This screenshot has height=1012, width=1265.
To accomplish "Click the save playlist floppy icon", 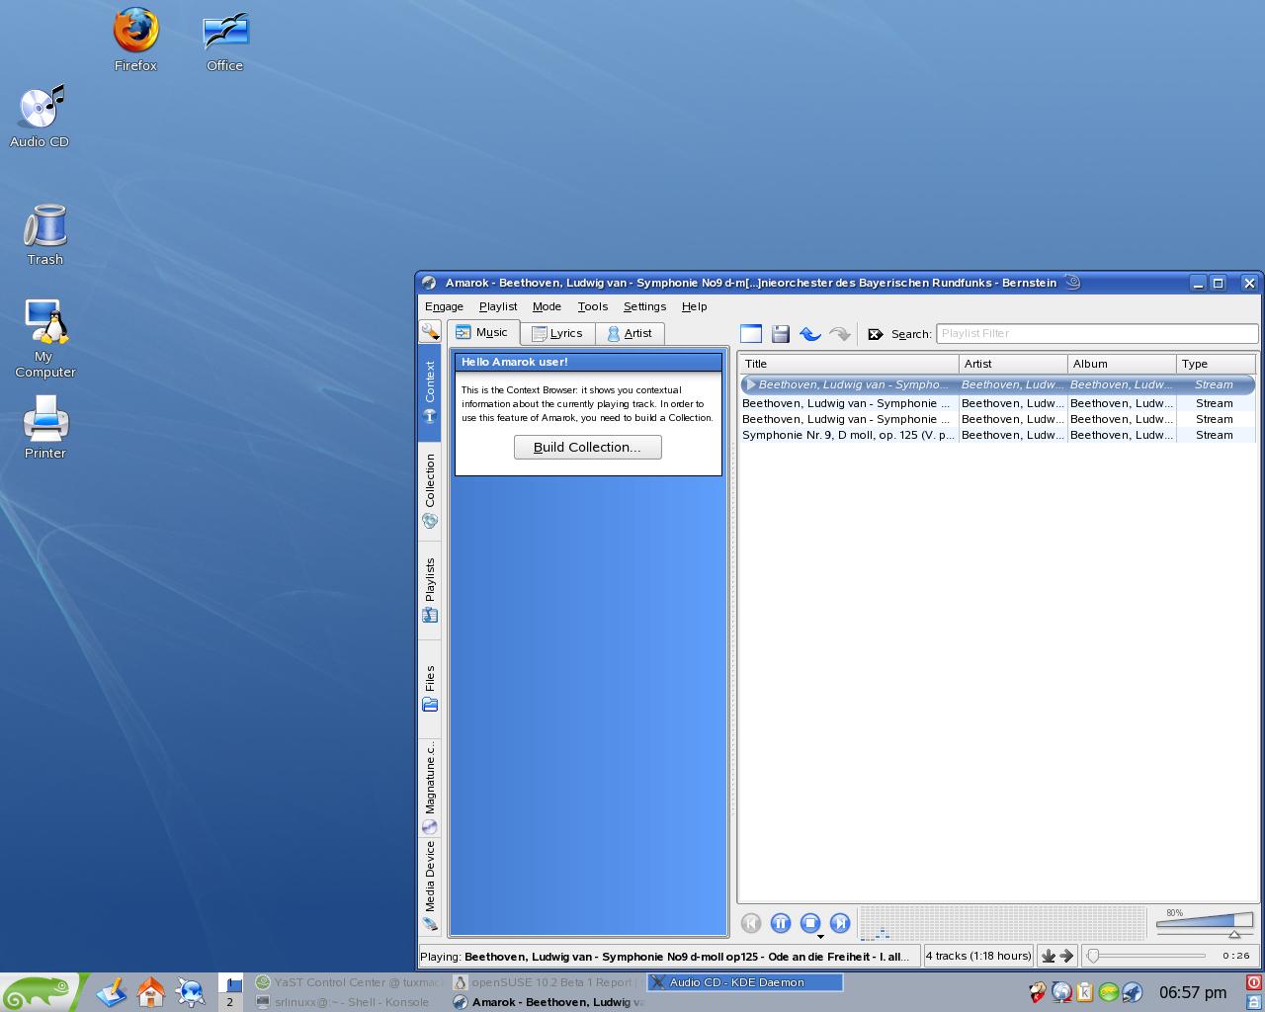I will [x=781, y=334].
